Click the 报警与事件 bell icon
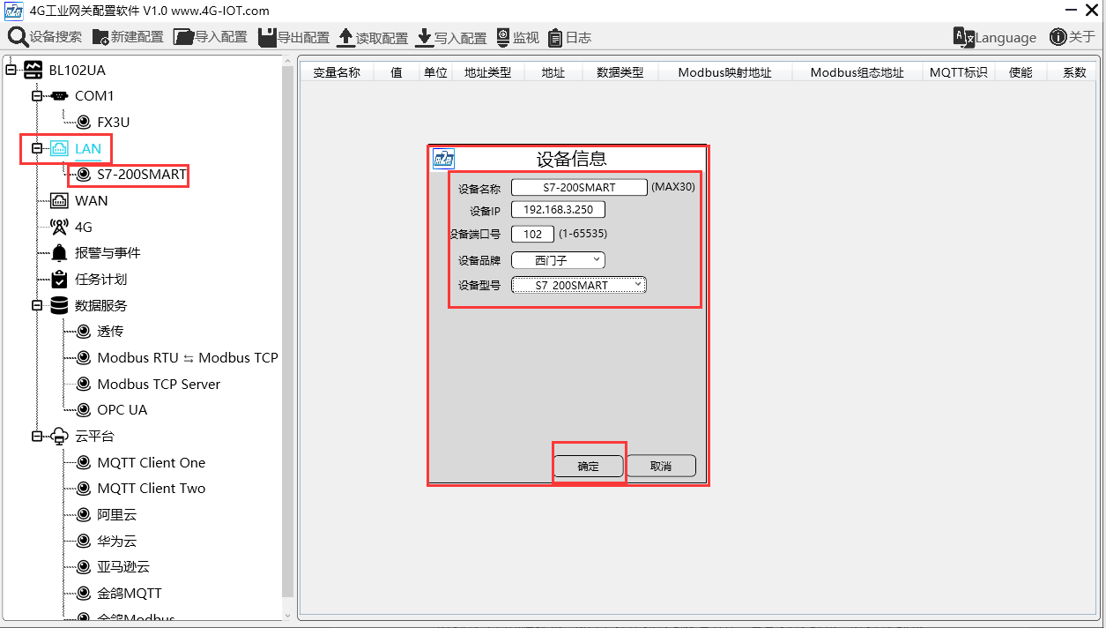This screenshot has width=1106, height=628. click(59, 253)
